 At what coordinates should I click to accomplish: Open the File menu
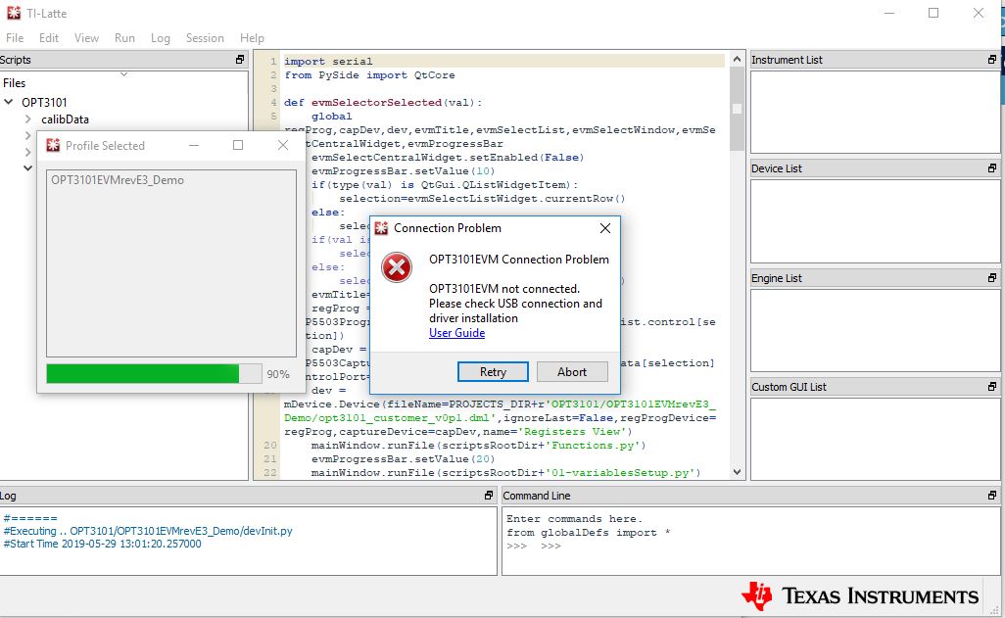click(x=15, y=38)
